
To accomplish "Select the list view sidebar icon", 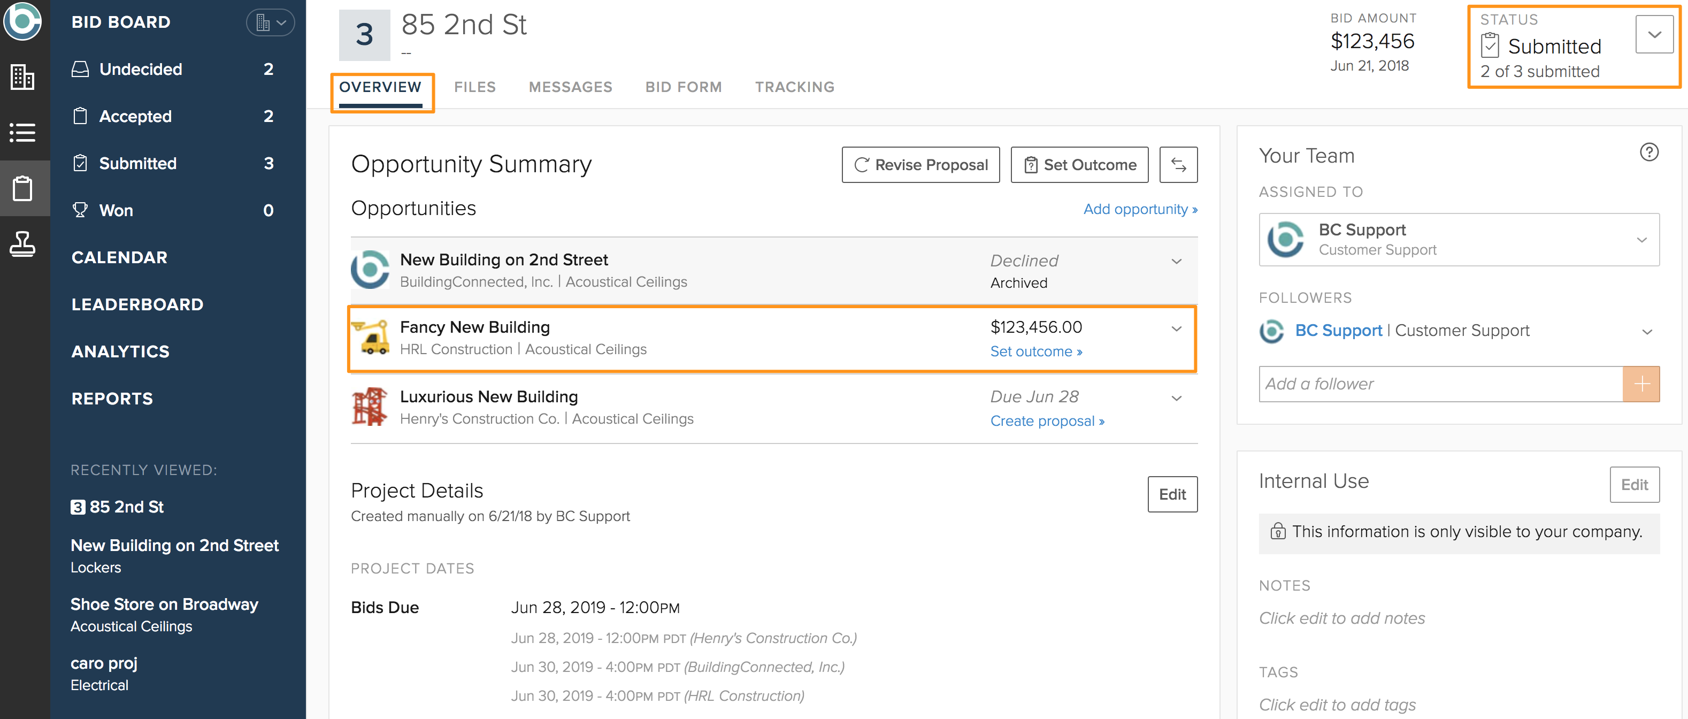I will (23, 132).
